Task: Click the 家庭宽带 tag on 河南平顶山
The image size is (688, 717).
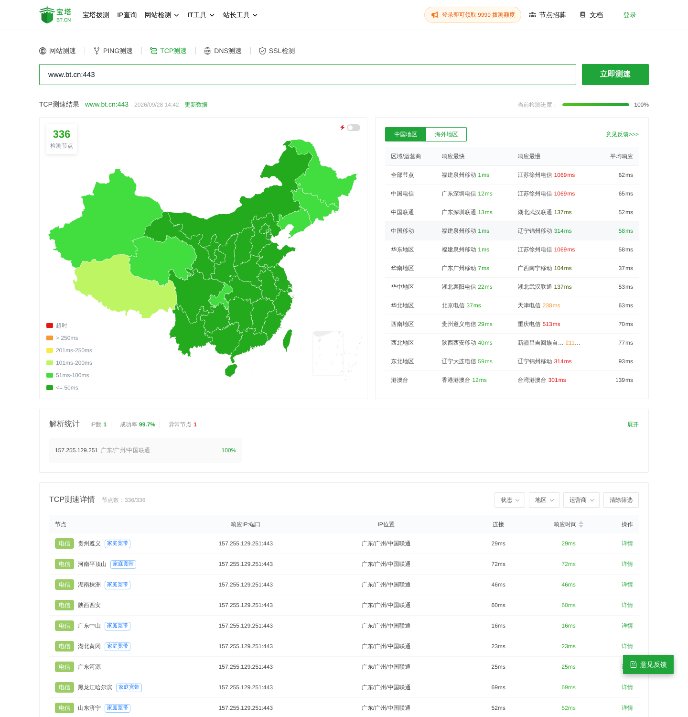Action: 123,564
